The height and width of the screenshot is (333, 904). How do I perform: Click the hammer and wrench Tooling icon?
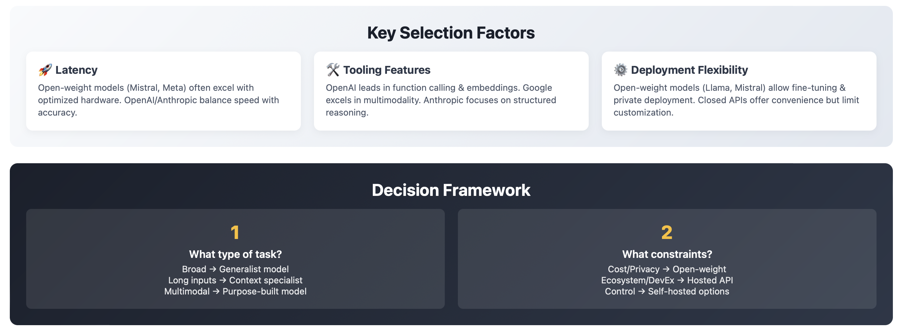point(333,70)
